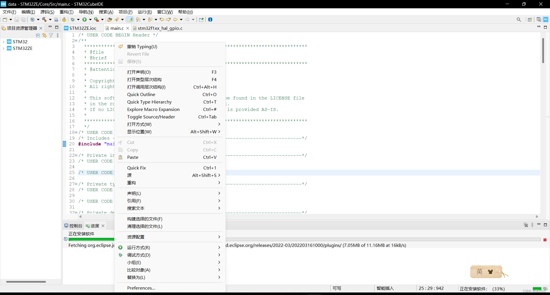This screenshot has width=550, height=295.
Task: Select Toggle Source/Header menu entry
Action: click(170, 117)
